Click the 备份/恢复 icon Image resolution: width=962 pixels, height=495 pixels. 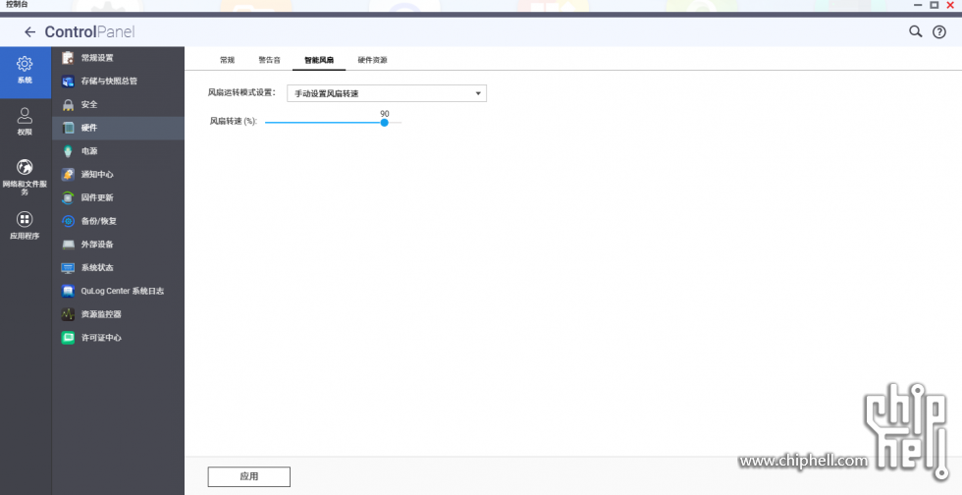[x=68, y=221]
